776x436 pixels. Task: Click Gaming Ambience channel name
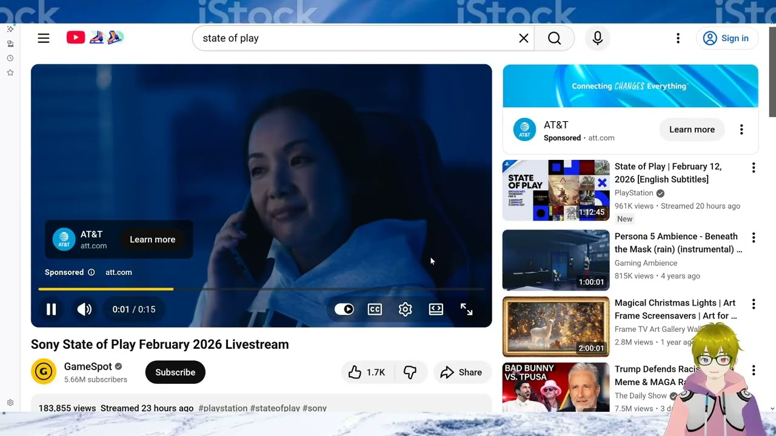pos(646,263)
